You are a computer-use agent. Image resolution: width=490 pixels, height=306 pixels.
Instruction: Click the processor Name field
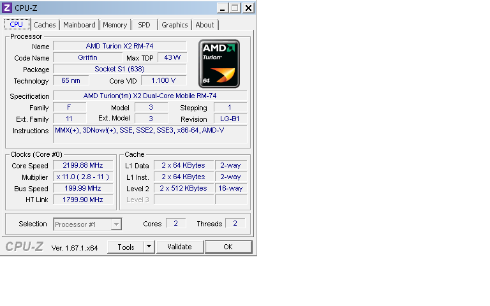[x=119, y=46]
